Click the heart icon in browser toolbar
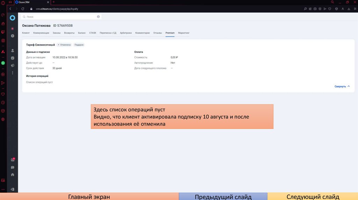Screen dimensions: 358x200 click(x=330, y=9)
